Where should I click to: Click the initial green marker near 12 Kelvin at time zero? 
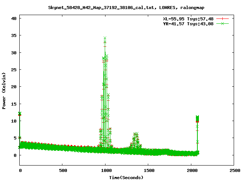(20, 114)
